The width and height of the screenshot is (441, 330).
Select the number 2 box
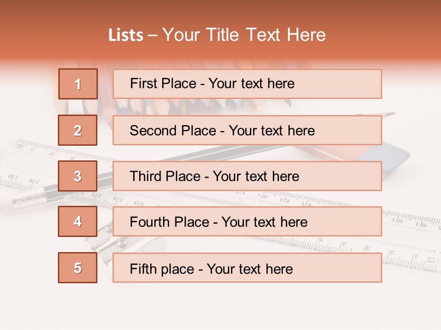78,130
